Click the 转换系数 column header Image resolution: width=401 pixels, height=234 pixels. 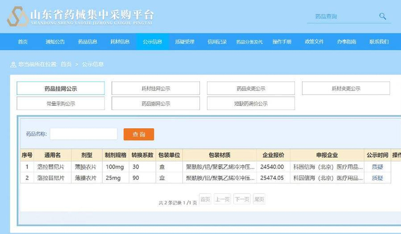point(143,155)
